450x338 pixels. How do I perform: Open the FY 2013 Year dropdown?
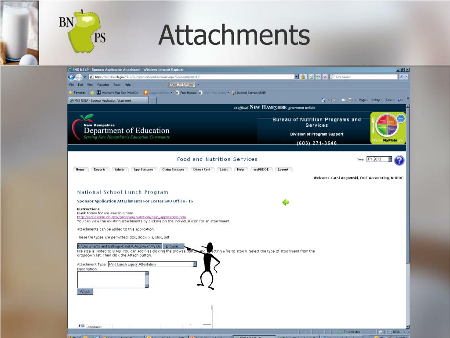(379, 159)
